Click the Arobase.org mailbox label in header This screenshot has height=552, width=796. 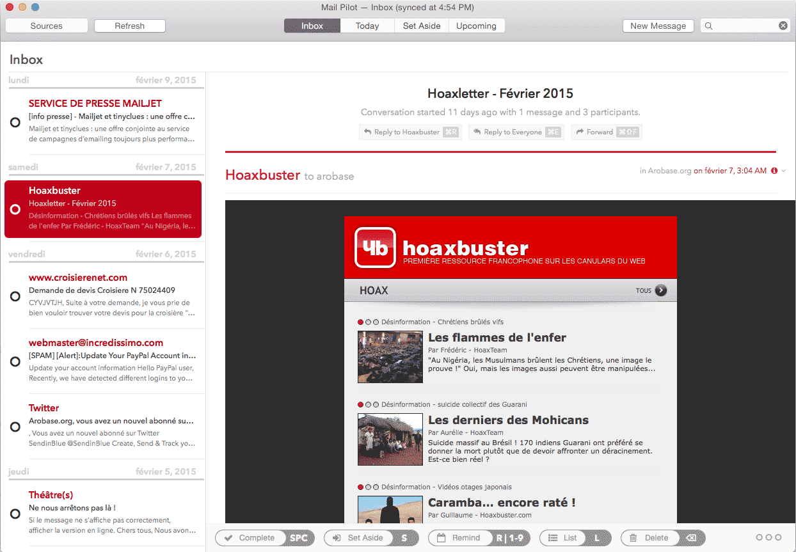670,171
